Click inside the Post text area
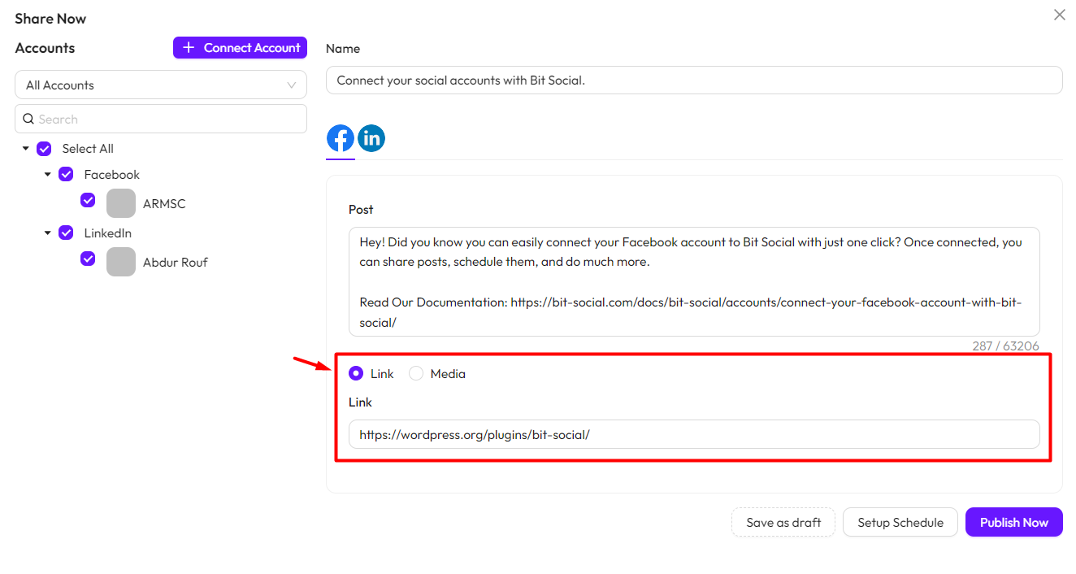Image resolution: width=1076 pixels, height=574 pixels. point(694,282)
